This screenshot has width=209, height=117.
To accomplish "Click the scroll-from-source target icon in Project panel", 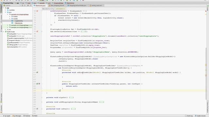I will click(x=23, y=6).
